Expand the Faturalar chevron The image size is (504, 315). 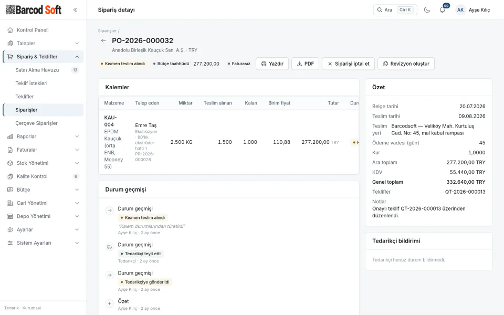click(77, 150)
